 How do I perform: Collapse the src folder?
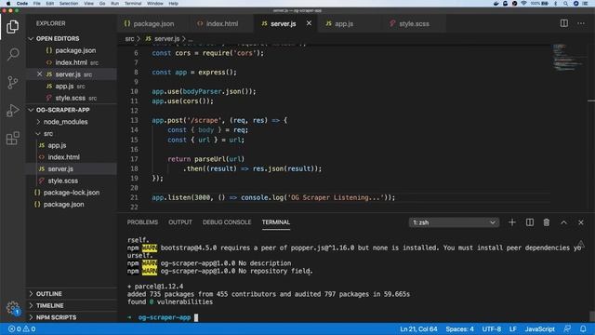(x=47, y=133)
